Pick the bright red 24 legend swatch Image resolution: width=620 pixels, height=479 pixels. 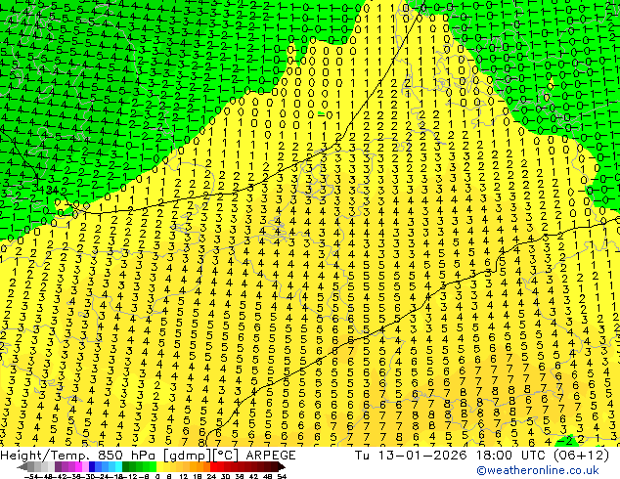click(213, 467)
